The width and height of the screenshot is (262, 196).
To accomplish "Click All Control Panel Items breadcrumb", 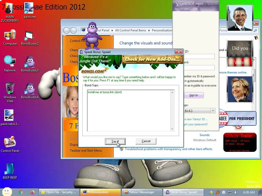I will (x=130, y=30).
